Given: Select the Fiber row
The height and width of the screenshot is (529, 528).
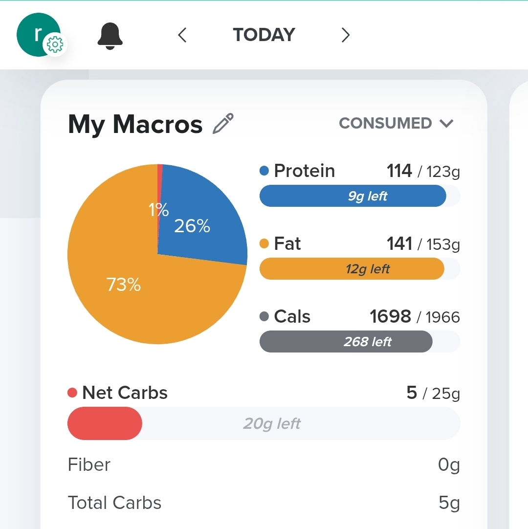Looking at the screenshot, I should tap(264, 464).
